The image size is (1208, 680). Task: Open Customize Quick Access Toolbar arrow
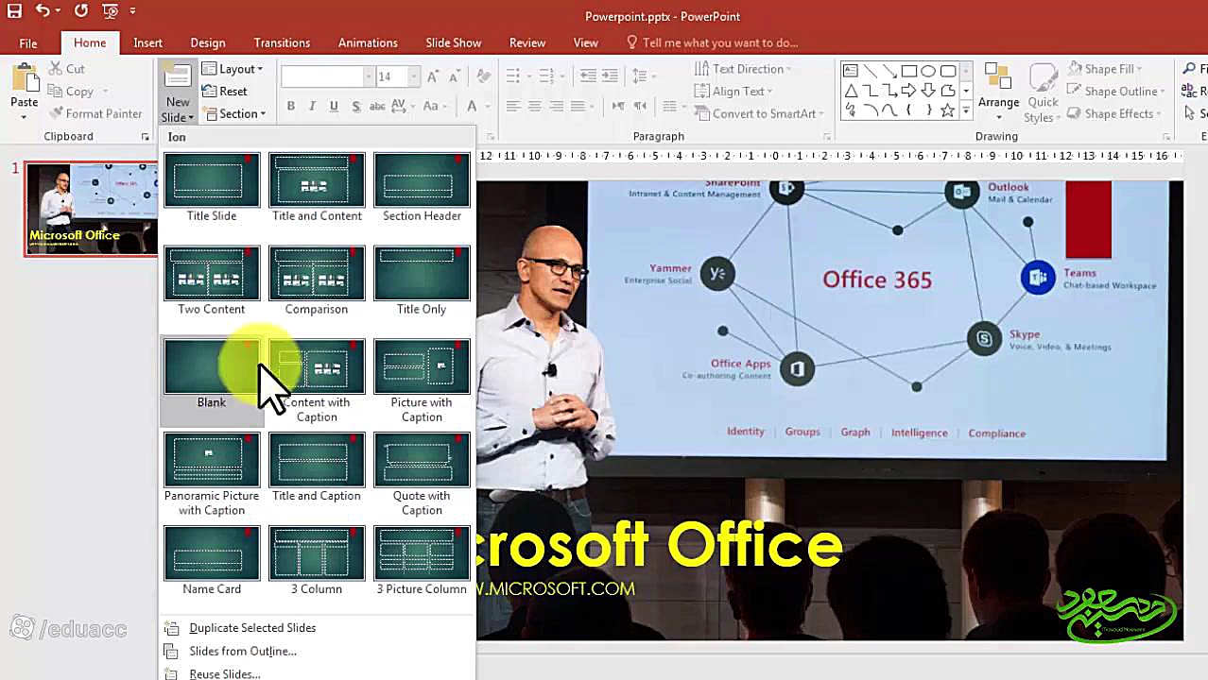(132, 11)
